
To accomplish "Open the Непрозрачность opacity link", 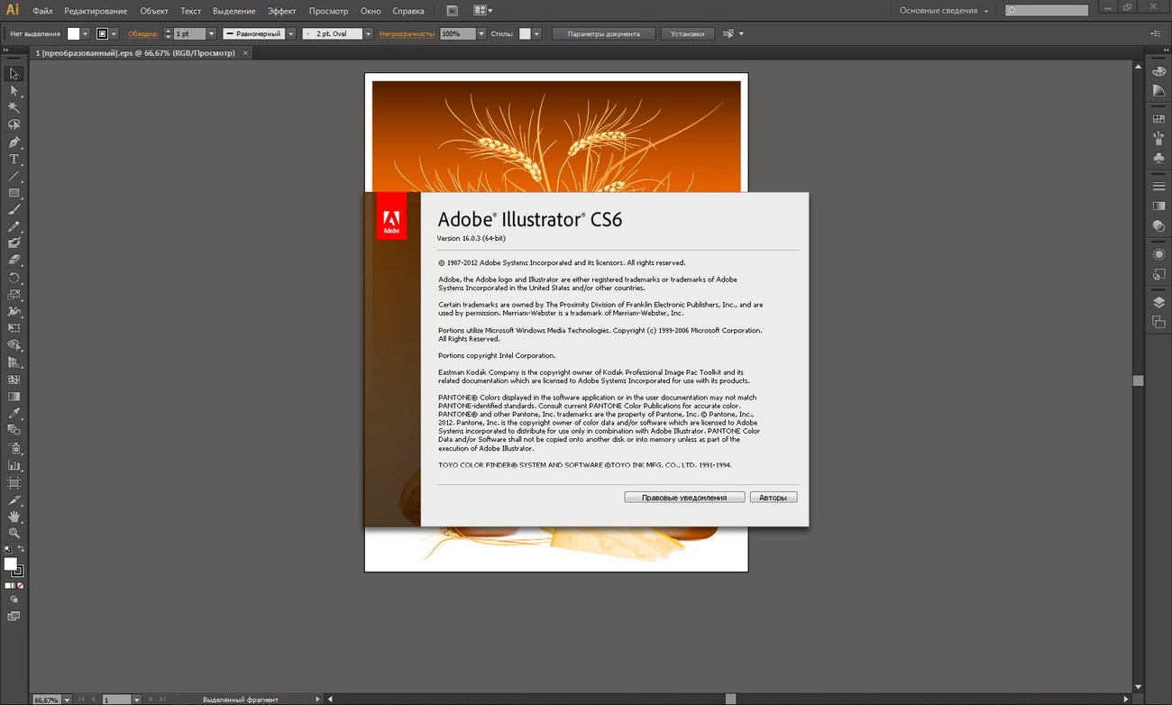I will click(x=407, y=33).
